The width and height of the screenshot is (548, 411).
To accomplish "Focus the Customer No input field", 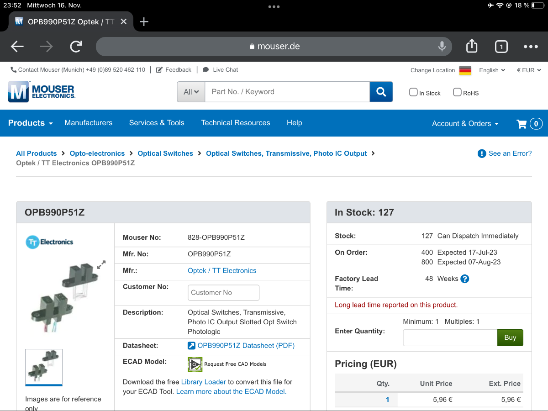I will [223, 293].
